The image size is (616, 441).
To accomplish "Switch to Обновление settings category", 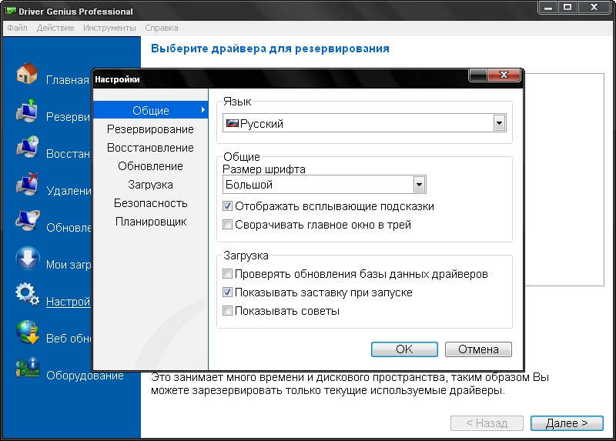I will pos(150,166).
